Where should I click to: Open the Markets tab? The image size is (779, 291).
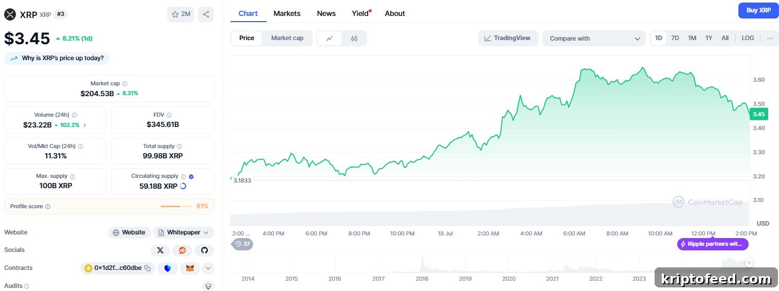[x=287, y=13]
